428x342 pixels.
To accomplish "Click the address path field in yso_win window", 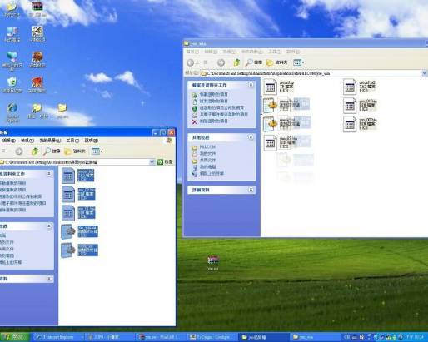I will coord(311,73).
